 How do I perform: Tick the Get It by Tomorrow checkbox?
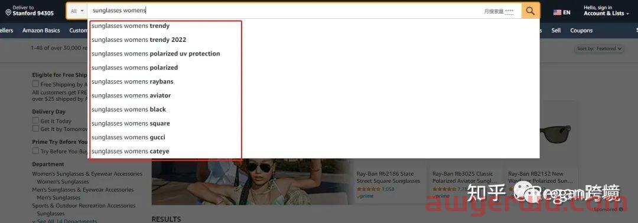point(36,129)
